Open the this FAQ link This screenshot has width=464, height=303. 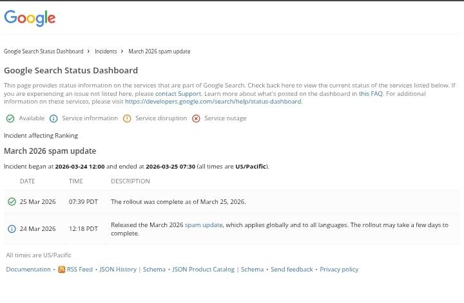[x=371, y=94]
